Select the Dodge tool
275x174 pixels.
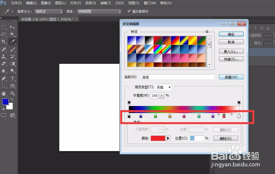(13, 71)
